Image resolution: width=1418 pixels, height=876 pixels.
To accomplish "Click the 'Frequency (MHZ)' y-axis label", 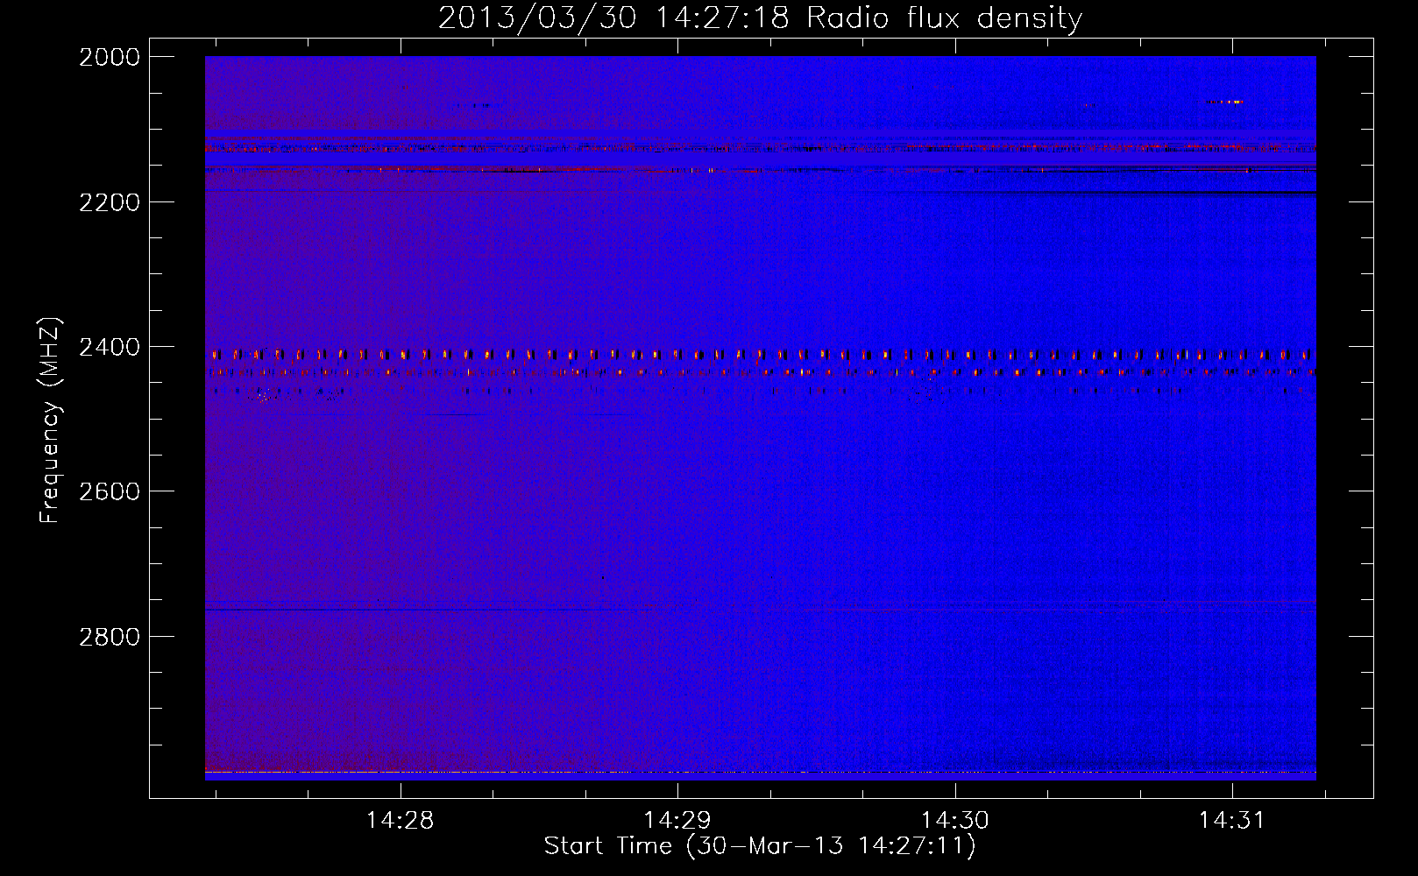I will (50, 420).
